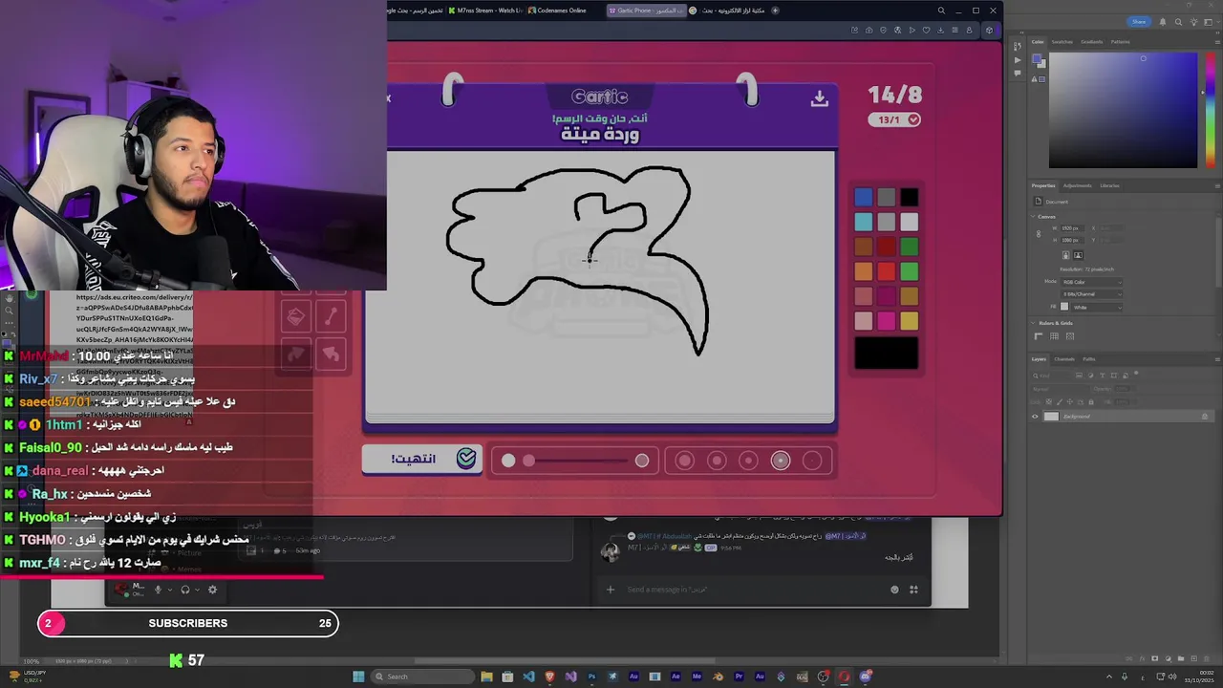Click the Photoshop Share button
The image size is (1223, 688).
1139,22
